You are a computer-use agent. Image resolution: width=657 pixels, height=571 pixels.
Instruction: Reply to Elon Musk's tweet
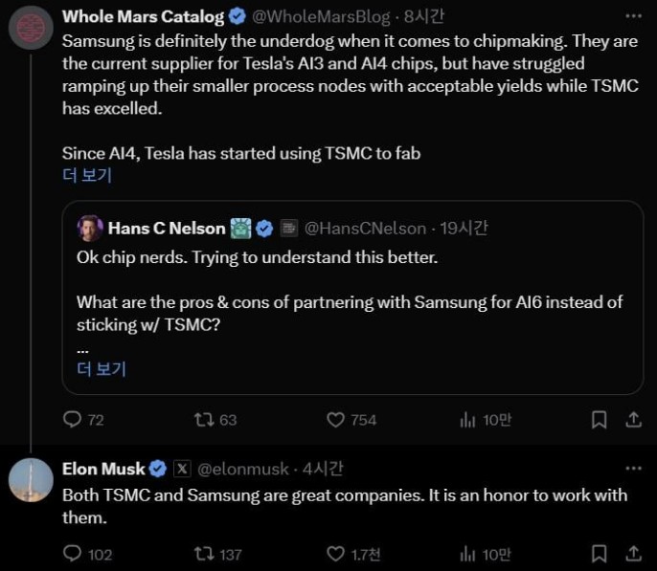tap(73, 553)
